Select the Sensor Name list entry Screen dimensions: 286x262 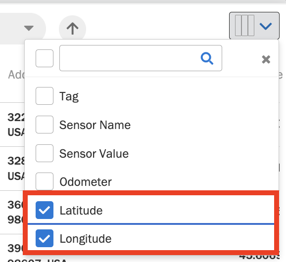(x=95, y=125)
